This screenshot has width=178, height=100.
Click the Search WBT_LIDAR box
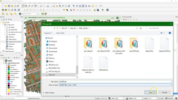[x=158, y=28]
